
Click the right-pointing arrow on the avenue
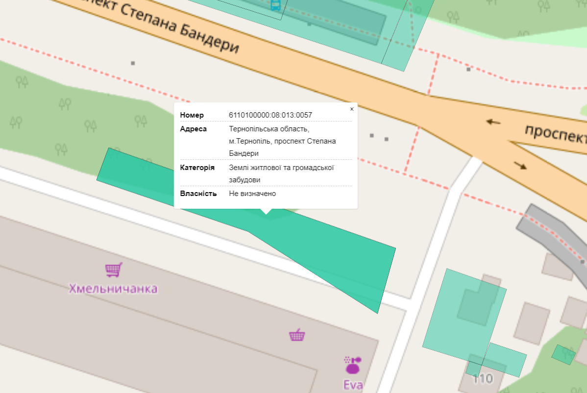click(x=520, y=165)
